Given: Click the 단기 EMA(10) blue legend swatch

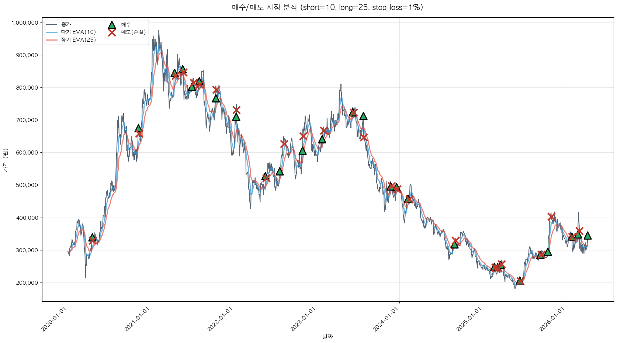Looking at the screenshot, I should click(52, 32).
